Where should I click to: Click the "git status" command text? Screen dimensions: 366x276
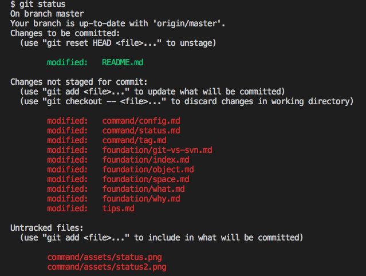(42, 5)
